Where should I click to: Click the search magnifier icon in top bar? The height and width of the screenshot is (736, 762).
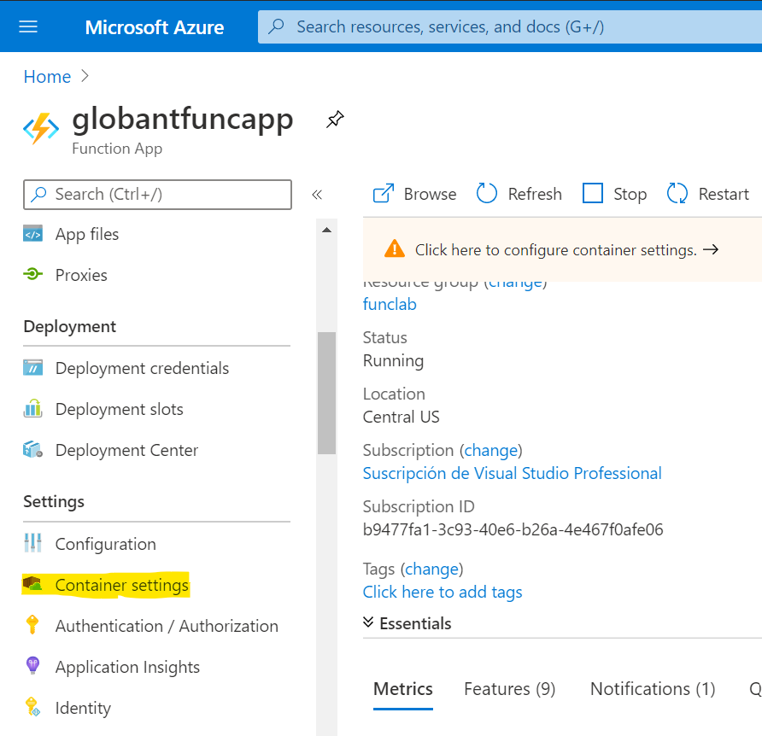pos(277,26)
